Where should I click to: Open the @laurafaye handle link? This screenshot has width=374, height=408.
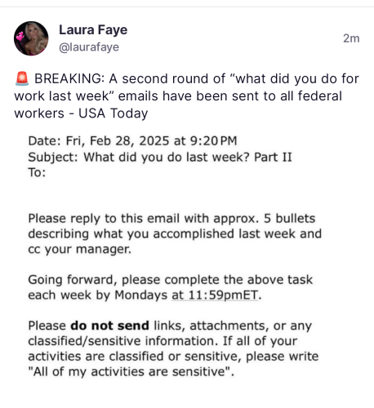[89, 47]
